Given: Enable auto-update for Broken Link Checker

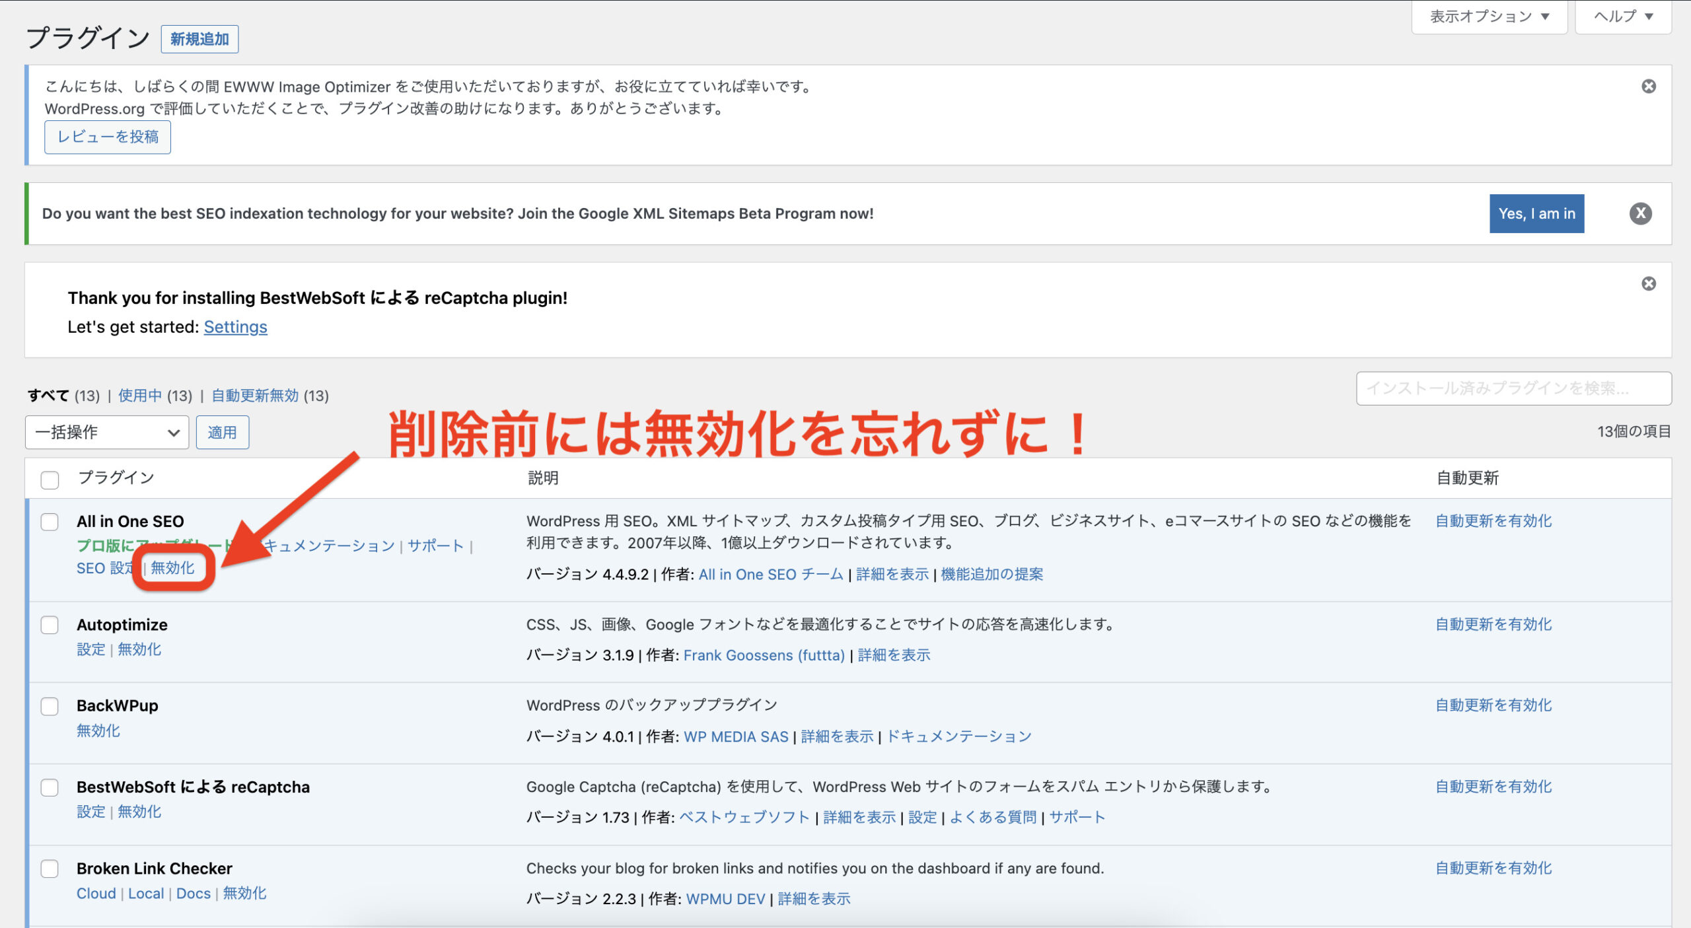Looking at the screenshot, I should tap(1493, 869).
